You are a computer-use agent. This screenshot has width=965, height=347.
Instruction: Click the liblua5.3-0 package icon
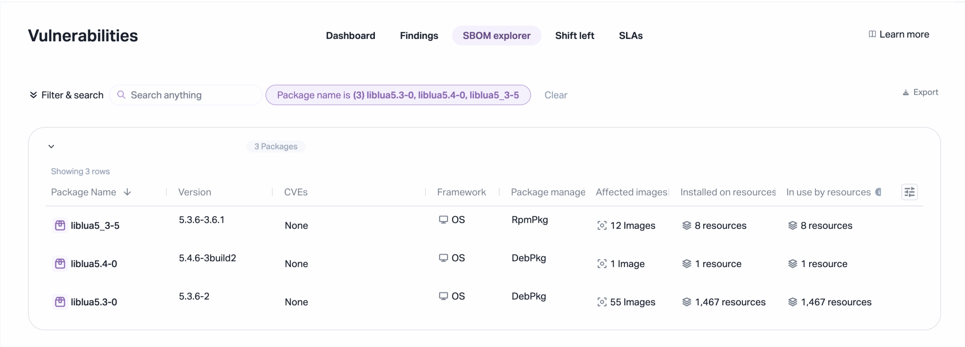[60, 302]
